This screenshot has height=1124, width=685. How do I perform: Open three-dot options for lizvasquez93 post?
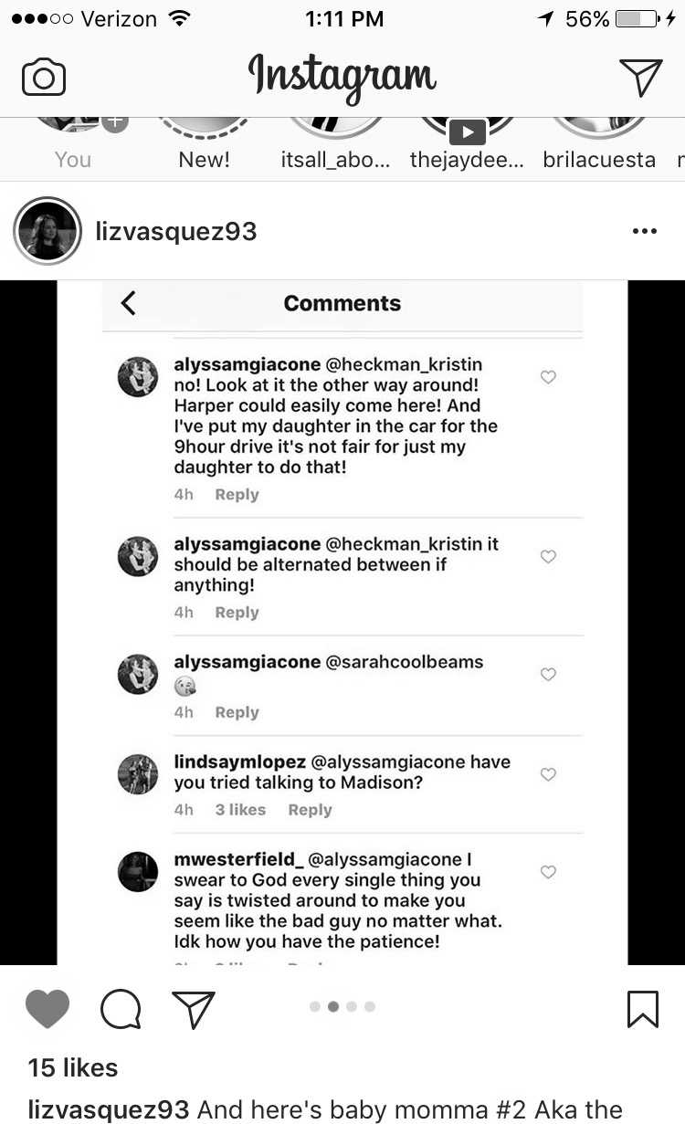(645, 231)
